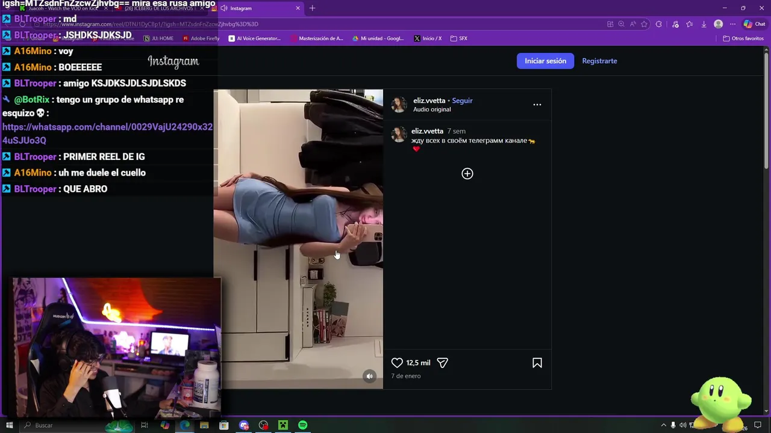Switch to the ICEBERG DE LOS ARCHIVOS tab
This screenshot has width=771, height=433.
point(160,8)
